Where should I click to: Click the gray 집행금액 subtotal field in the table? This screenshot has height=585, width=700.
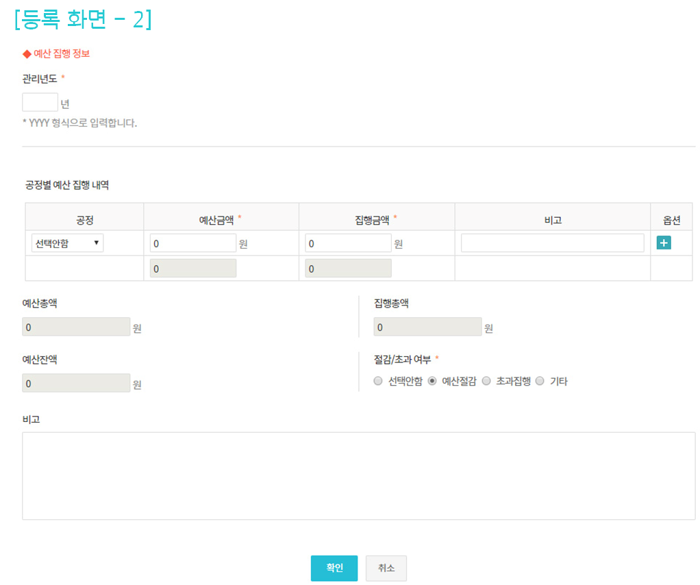[348, 269]
